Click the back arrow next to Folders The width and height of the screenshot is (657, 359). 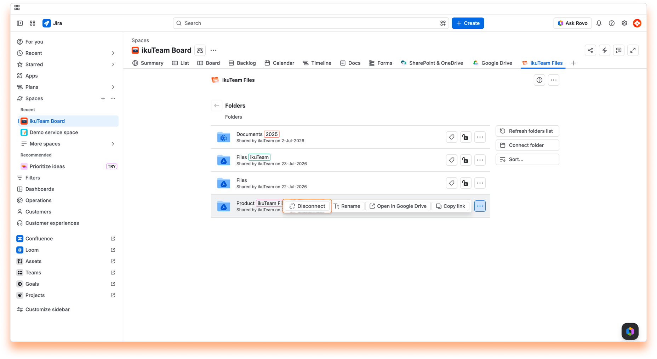pos(217,106)
